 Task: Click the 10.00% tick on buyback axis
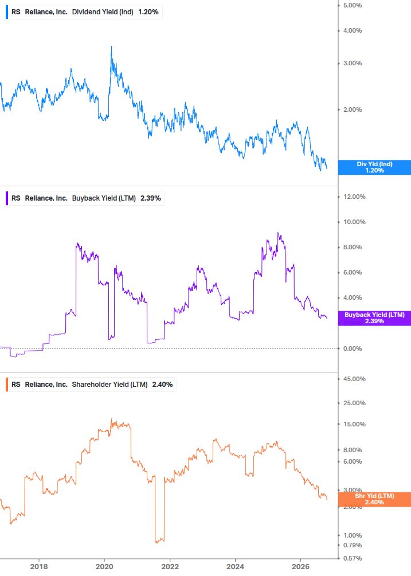pos(354,222)
